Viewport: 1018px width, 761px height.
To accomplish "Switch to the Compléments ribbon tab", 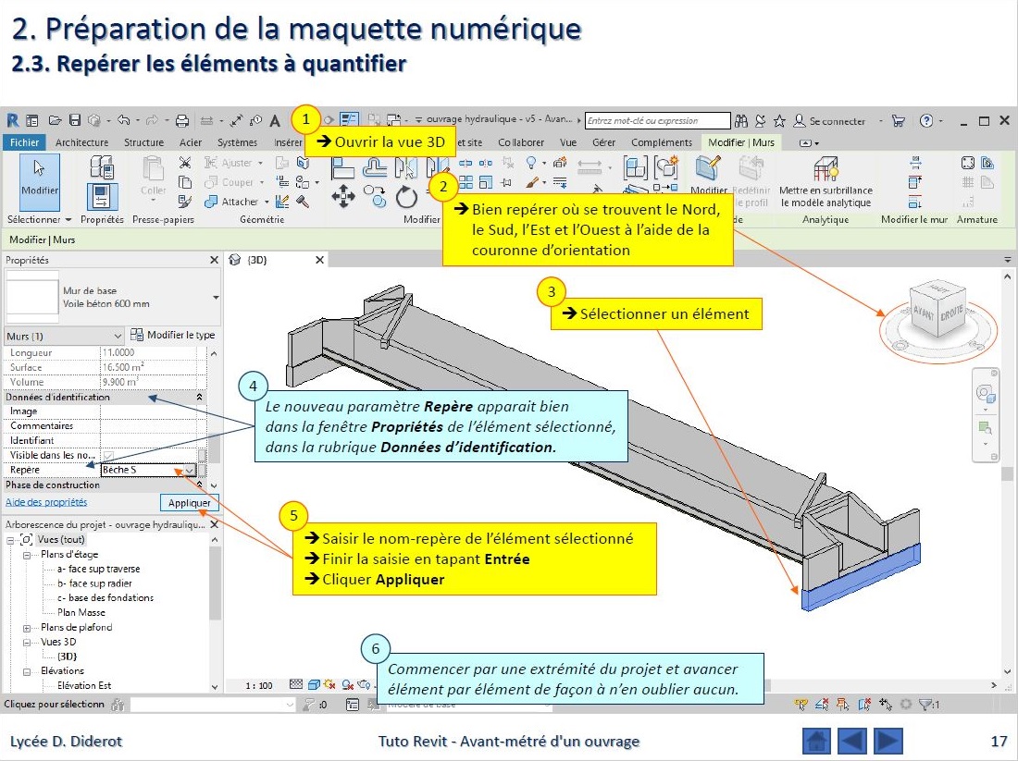I will point(662,142).
